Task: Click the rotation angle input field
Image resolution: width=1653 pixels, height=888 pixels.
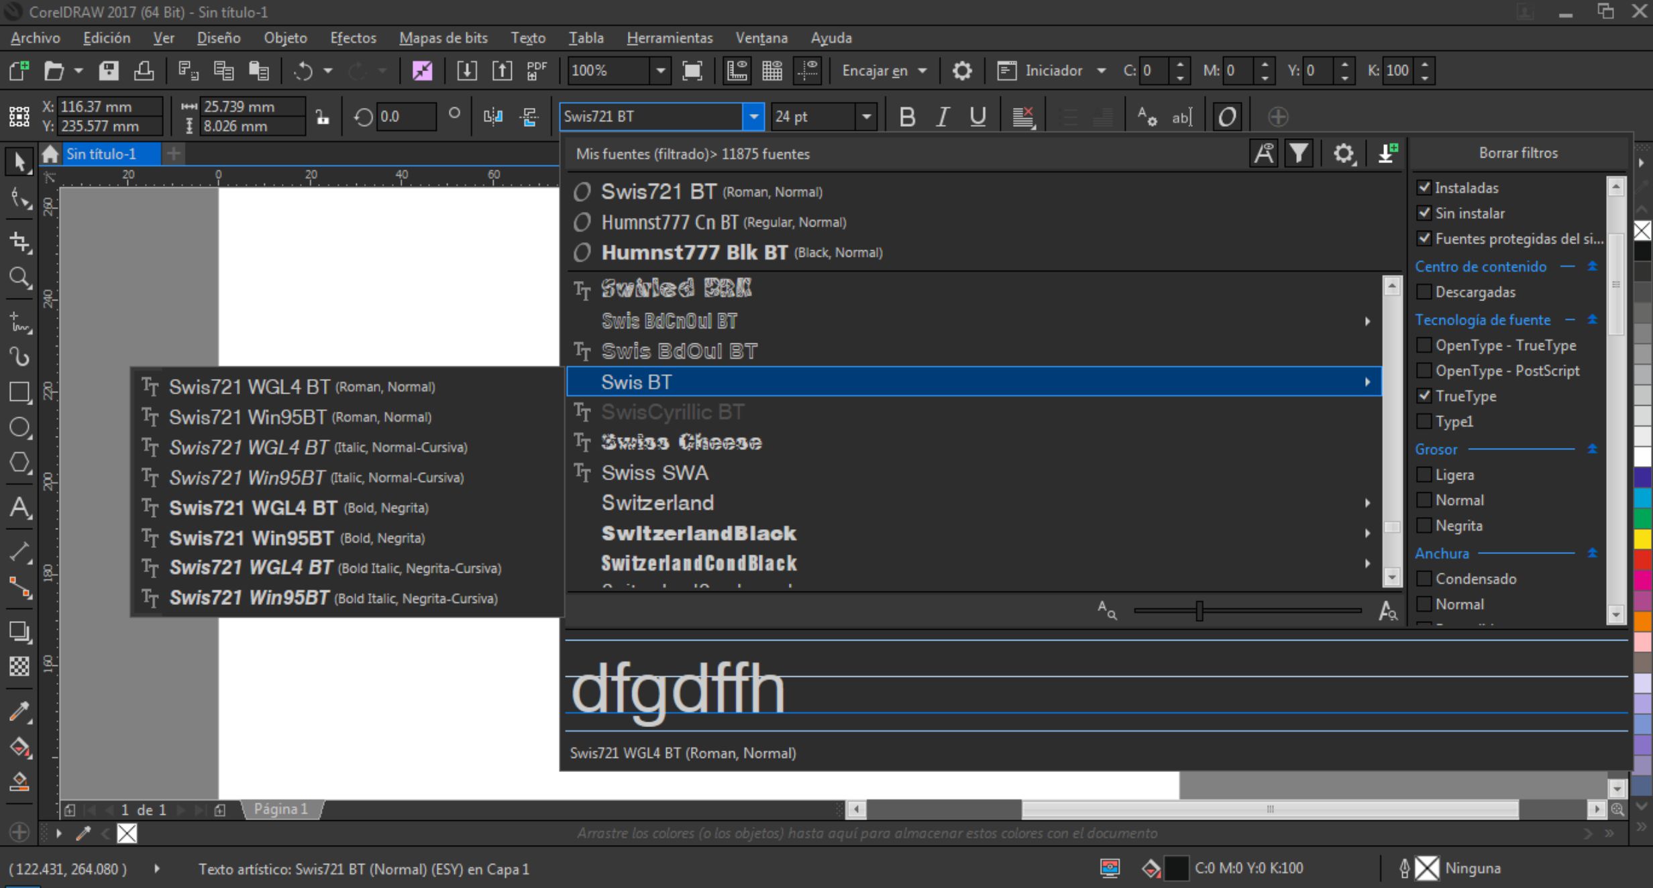Action: tap(407, 117)
